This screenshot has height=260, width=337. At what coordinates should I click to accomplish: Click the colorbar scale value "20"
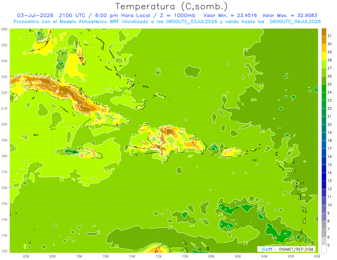[x=330, y=124]
